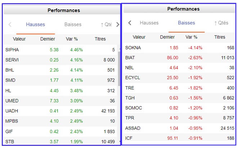Open the SIPHA stock row
The height and width of the screenshot is (148, 237).
[12, 50]
